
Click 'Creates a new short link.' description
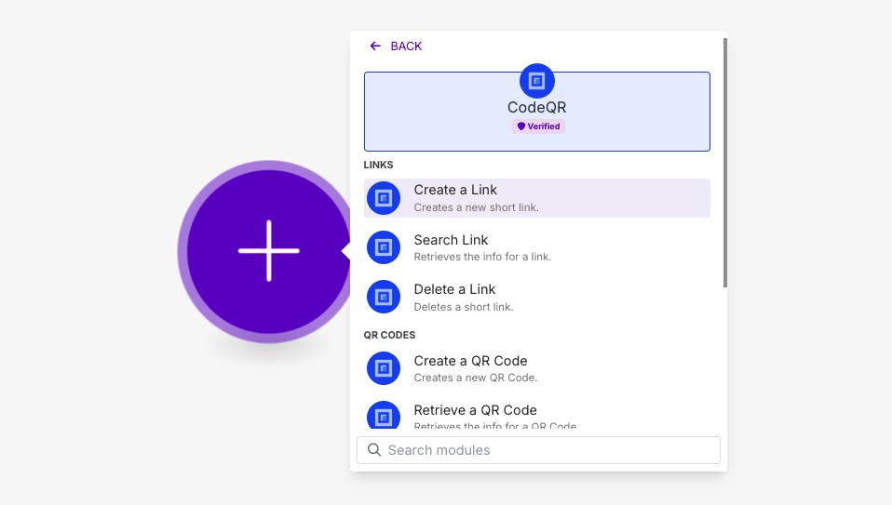476,207
